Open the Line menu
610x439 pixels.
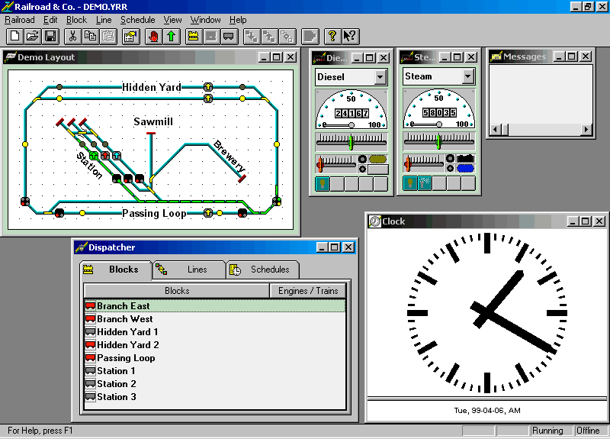click(x=104, y=20)
